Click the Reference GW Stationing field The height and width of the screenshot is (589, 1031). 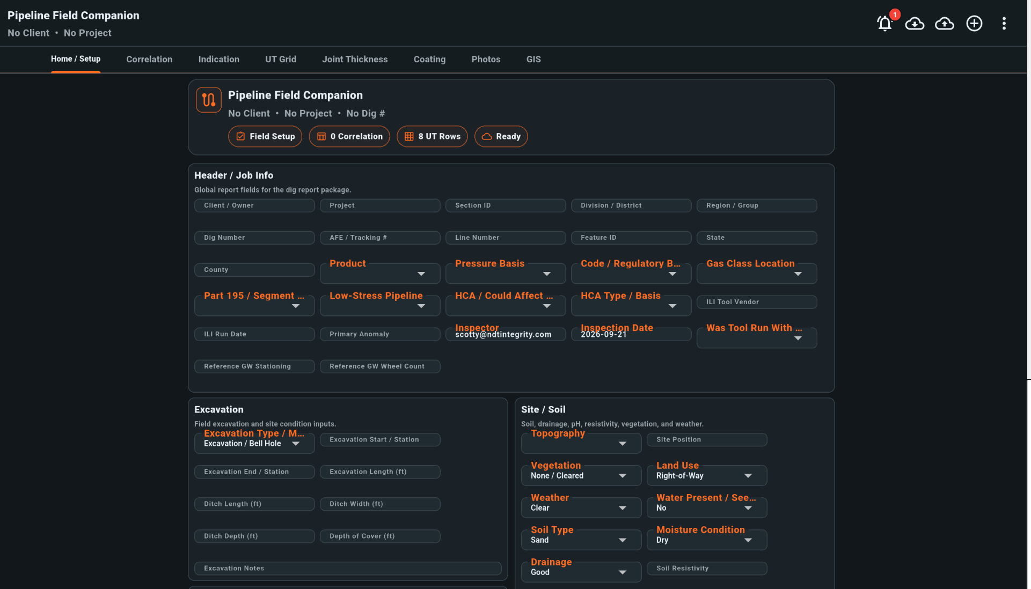(x=254, y=366)
